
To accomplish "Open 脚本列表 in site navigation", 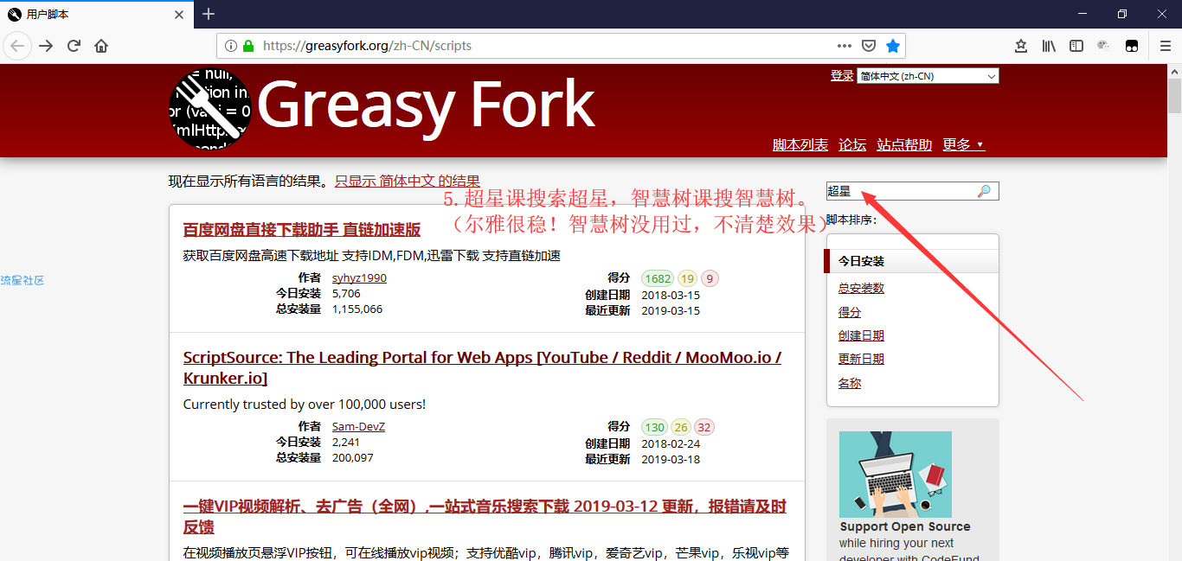I will pos(800,144).
